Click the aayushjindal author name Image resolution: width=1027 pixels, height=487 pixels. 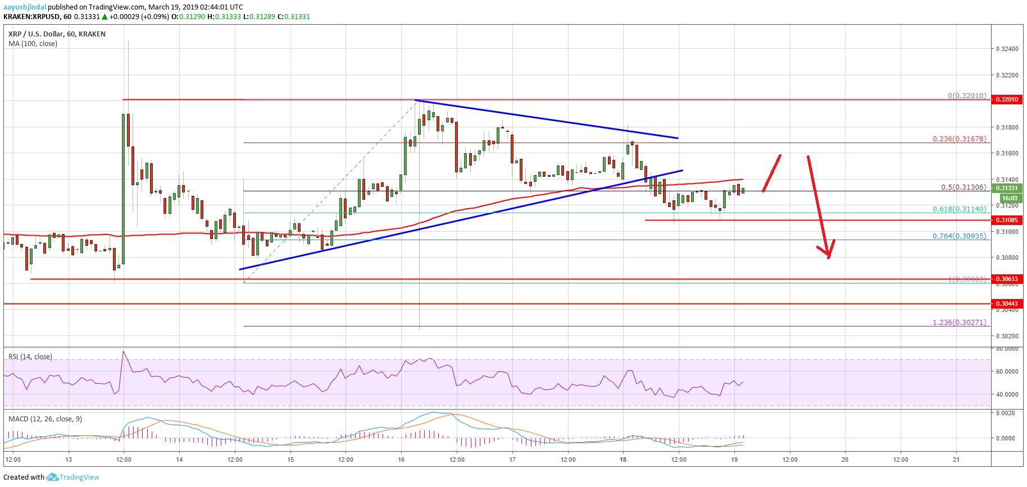tap(25, 7)
